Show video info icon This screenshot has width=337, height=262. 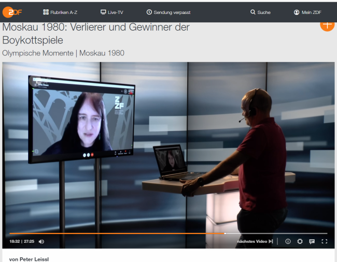click(x=288, y=241)
